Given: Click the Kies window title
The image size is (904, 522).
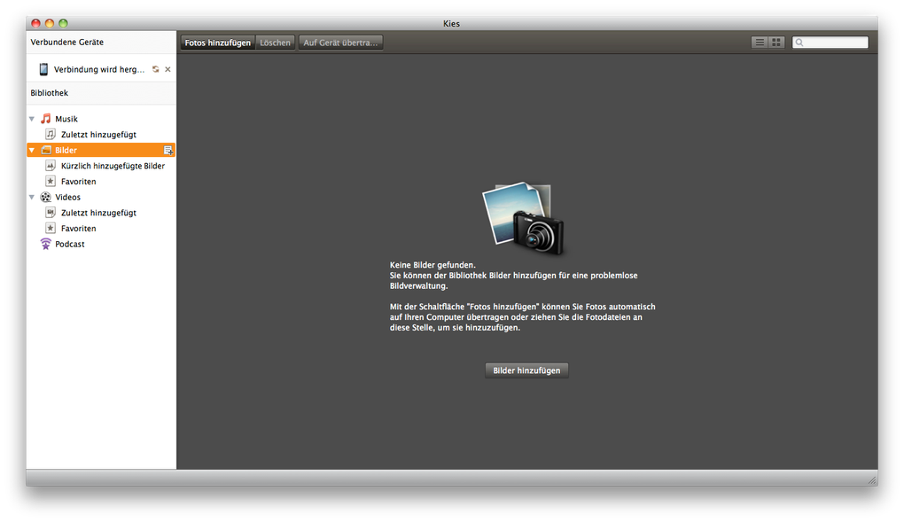Looking at the screenshot, I should [451, 24].
